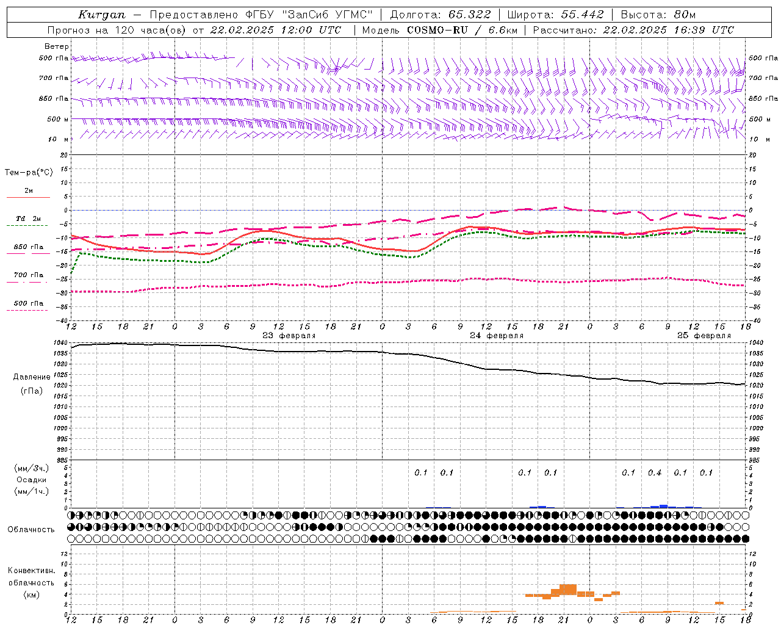Click the "Ветер" wind section label

(57, 46)
